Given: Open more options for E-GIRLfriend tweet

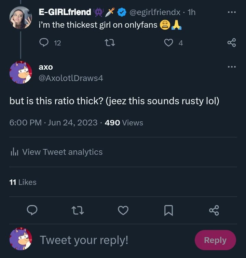Looking at the screenshot, I should pyautogui.click(x=231, y=12).
